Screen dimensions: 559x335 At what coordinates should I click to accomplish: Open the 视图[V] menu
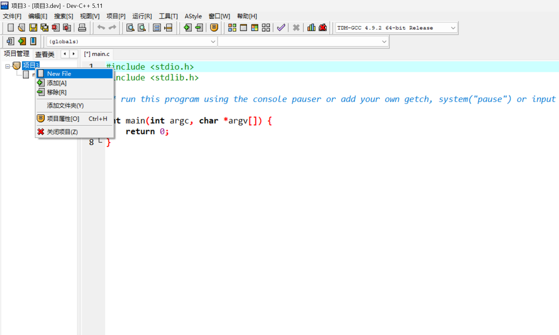(90, 16)
